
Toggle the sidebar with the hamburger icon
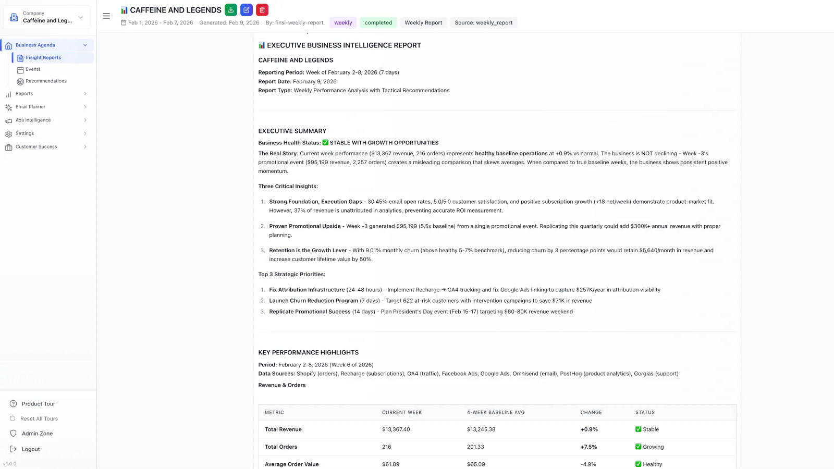106,16
